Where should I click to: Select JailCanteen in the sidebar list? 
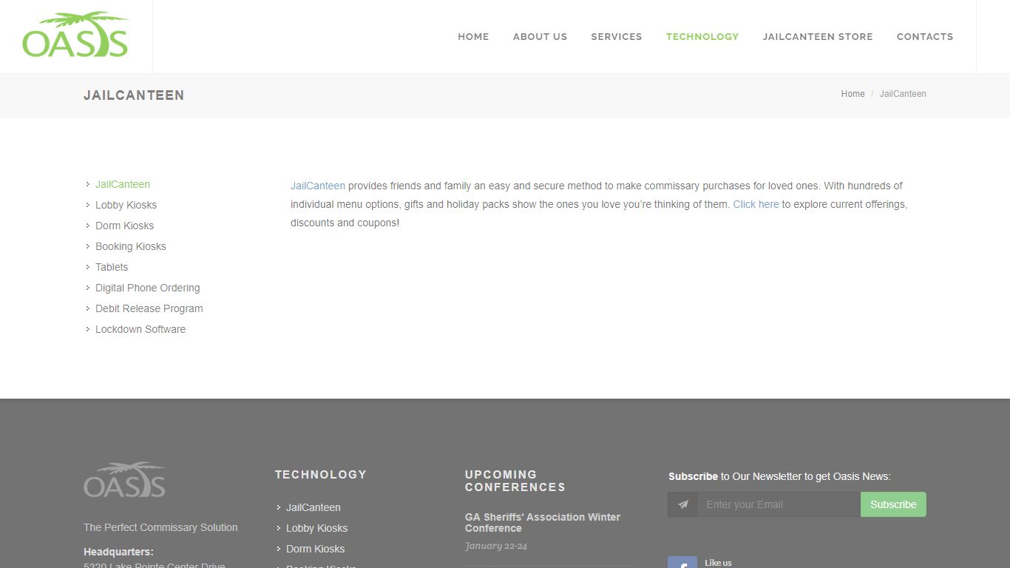(123, 184)
